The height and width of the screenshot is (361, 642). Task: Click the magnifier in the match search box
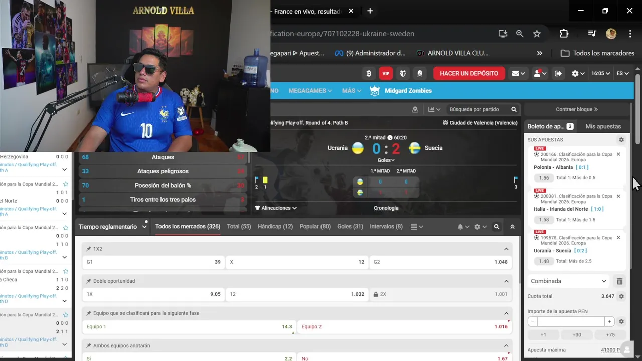[514, 109]
